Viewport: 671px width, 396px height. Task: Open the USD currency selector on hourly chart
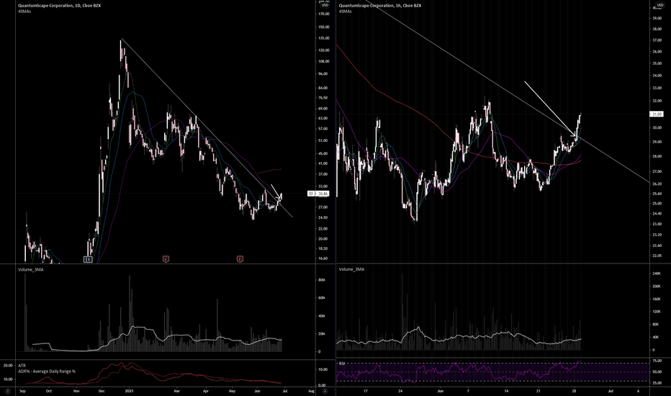[660, 5]
